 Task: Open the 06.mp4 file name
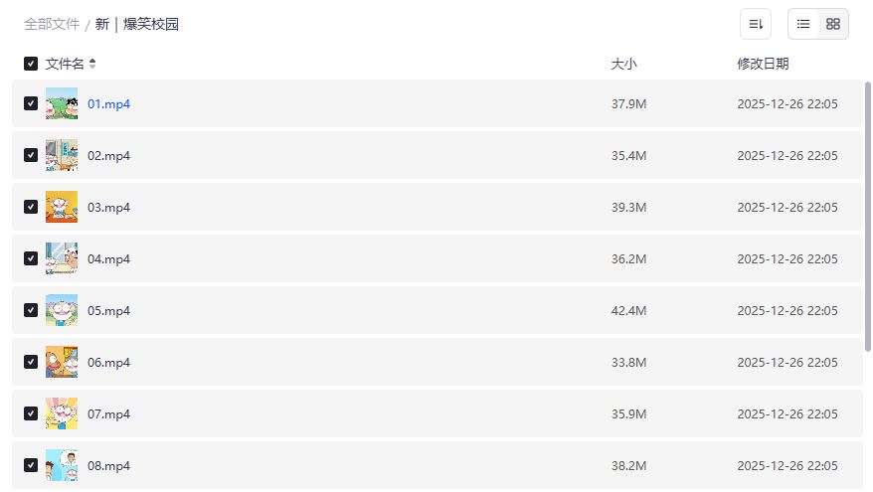coord(108,362)
